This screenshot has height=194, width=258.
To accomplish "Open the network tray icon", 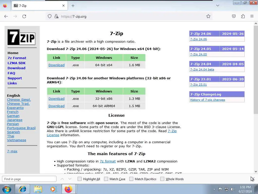I will click(227, 189).
